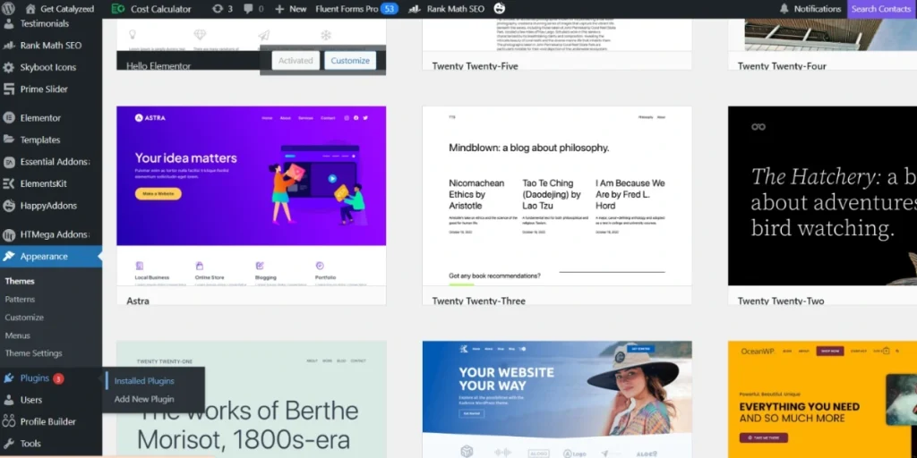Select the Twenty Twenty-One theme thumbnail

(251, 400)
